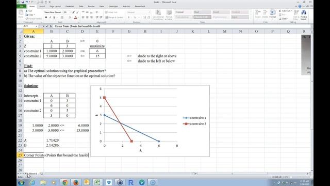Align text left in the cell

click(83, 17)
